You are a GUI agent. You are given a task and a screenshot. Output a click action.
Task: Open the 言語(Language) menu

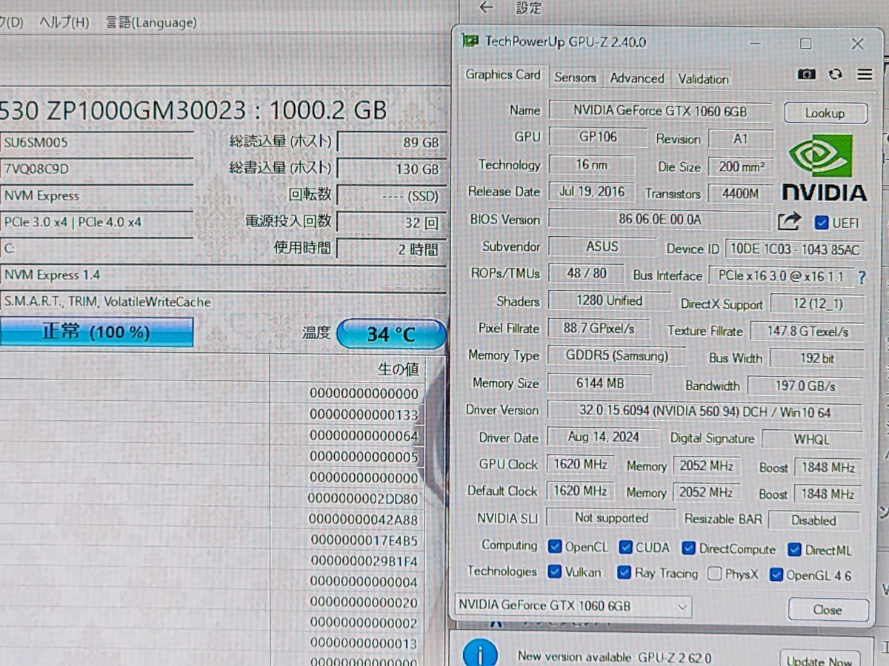coord(151,22)
